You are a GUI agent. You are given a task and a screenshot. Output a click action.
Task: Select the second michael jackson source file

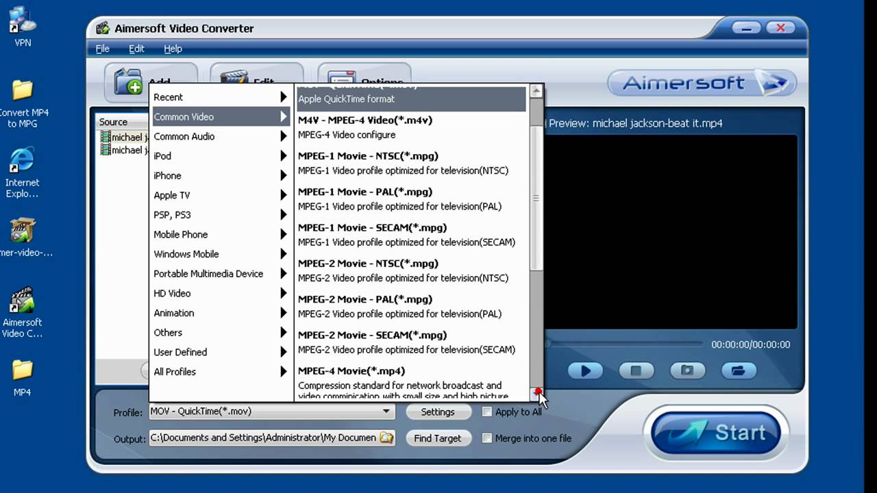coord(124,150)
